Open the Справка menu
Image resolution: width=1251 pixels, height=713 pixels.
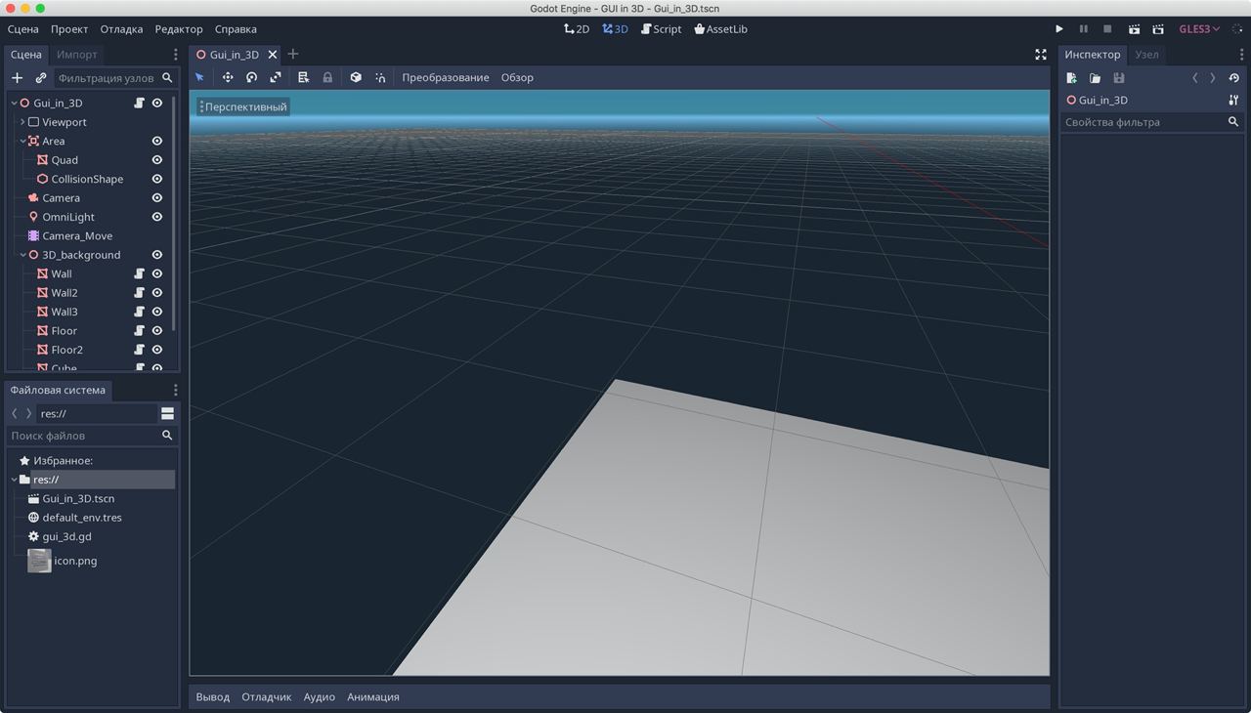236,29
